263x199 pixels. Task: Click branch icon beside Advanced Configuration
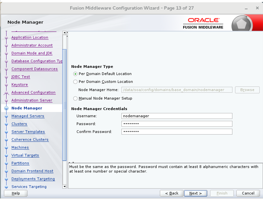6,93
